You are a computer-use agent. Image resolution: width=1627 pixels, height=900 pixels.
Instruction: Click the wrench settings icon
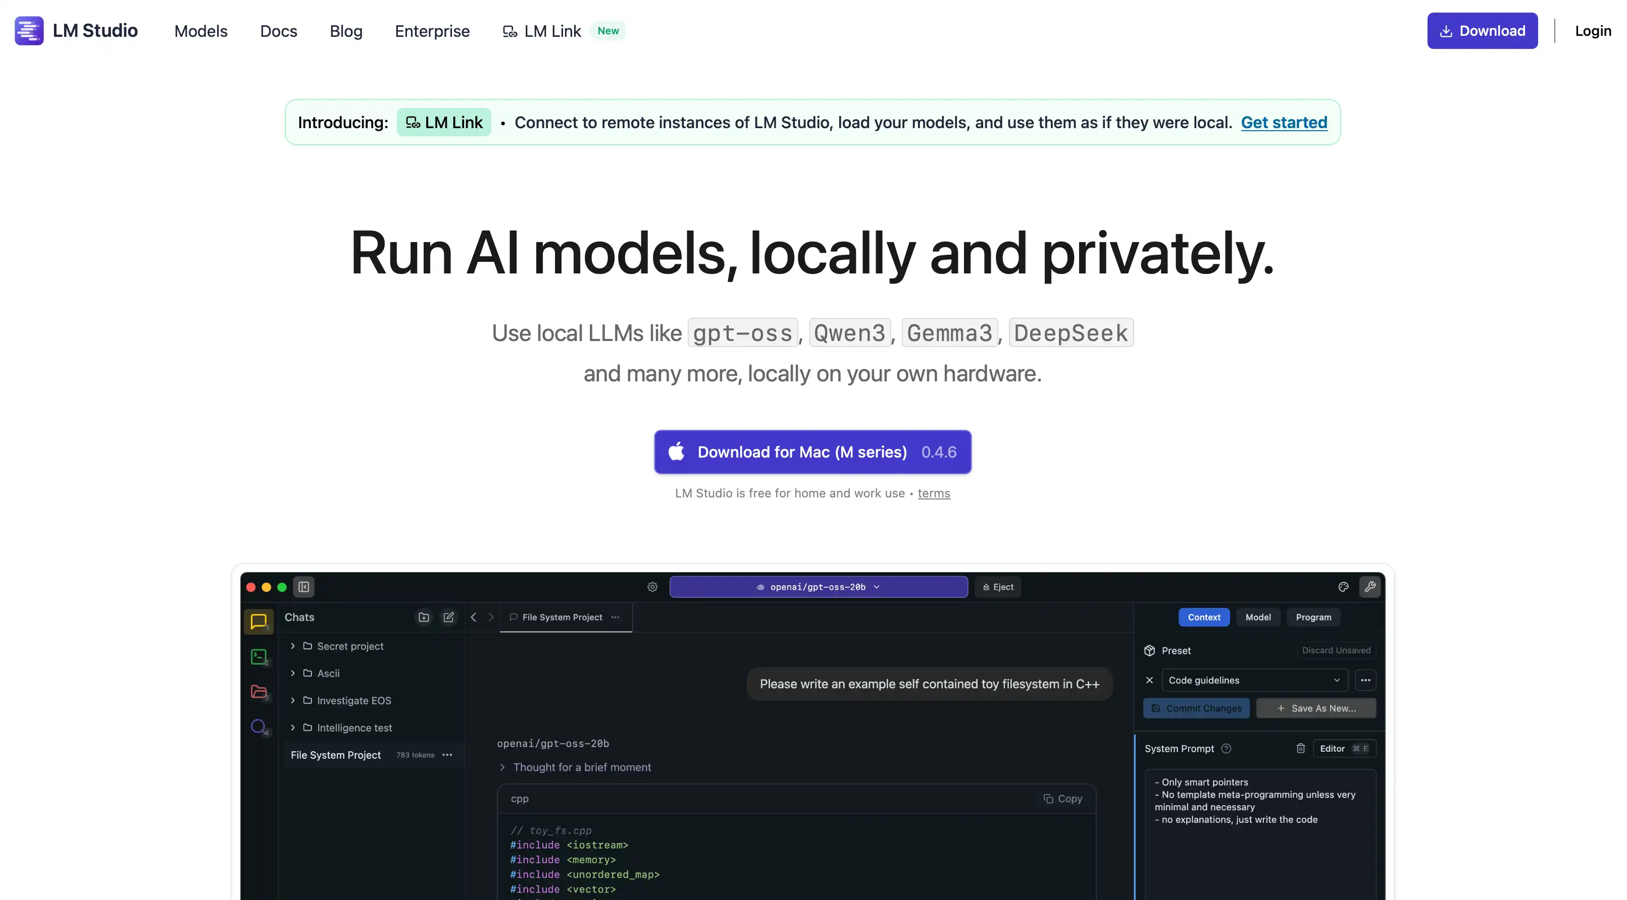pyautogui.click(x=1369, y=587)
